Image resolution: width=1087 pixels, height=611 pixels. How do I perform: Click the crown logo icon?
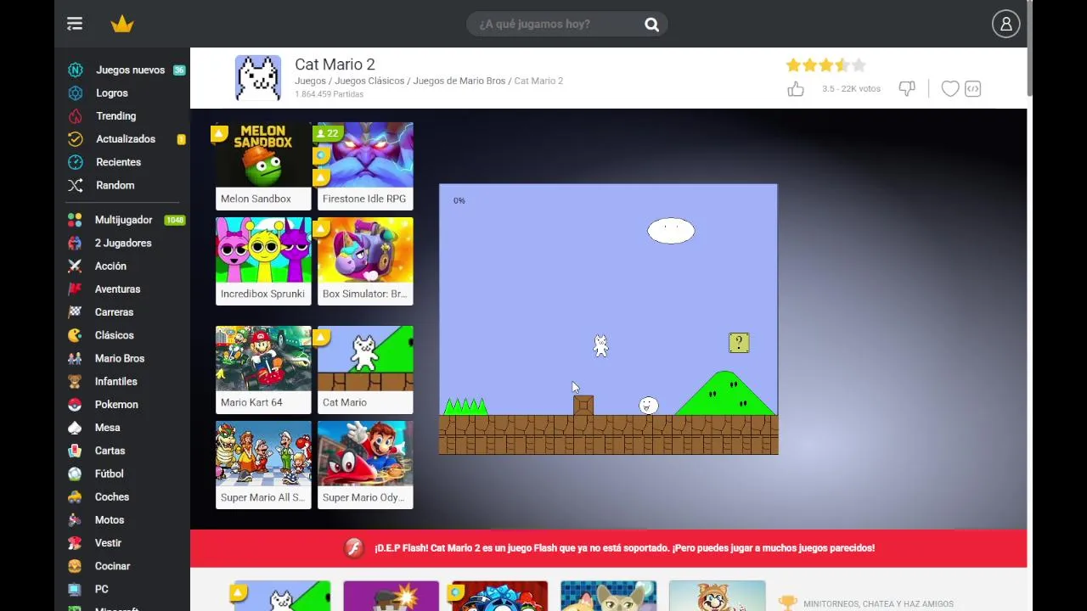(122, 24)
